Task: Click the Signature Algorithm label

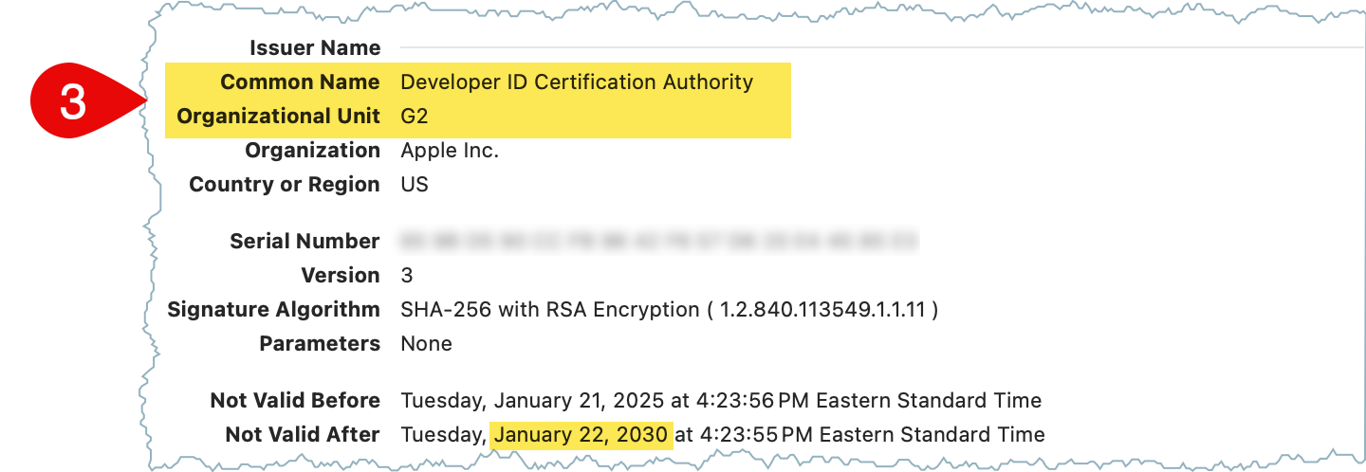Action: [274, 309]
